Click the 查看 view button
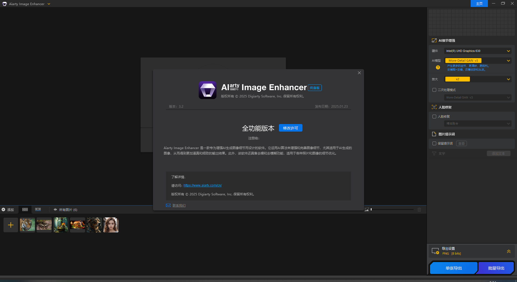 [462, 143]
